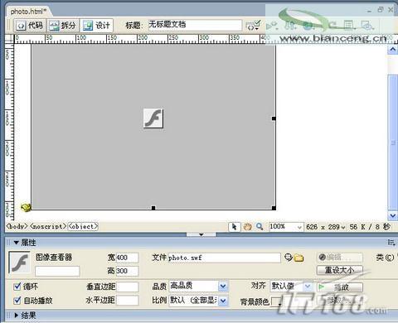Click the Flash placeholder icon on the canvas
The height and width of the screenshot is (323, 398).
(153, 118)
